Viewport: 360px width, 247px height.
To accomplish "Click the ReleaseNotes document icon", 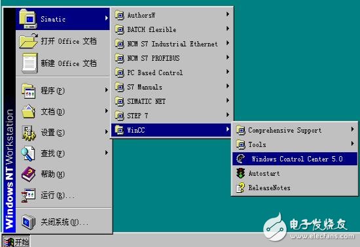I will coord(240,188).
